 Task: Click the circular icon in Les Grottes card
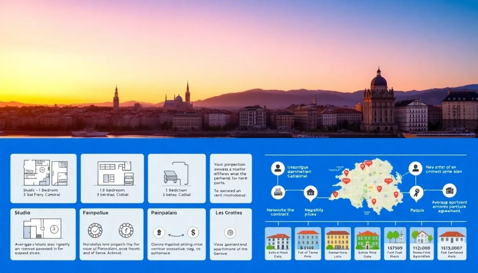230,232
